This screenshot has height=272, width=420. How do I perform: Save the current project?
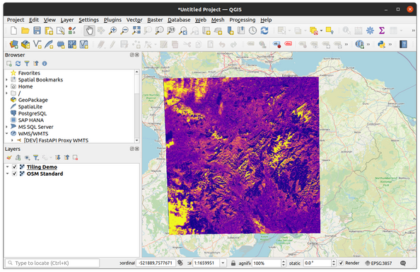tap(37, 30)
